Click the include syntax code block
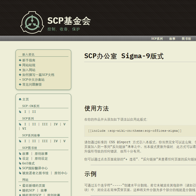Viewport: 196px width, 196px height. coord(135,131)
